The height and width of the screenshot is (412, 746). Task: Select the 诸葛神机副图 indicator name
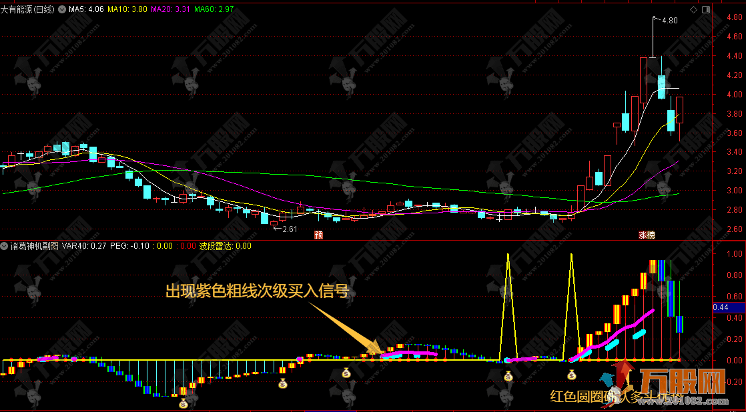(34, 246)
